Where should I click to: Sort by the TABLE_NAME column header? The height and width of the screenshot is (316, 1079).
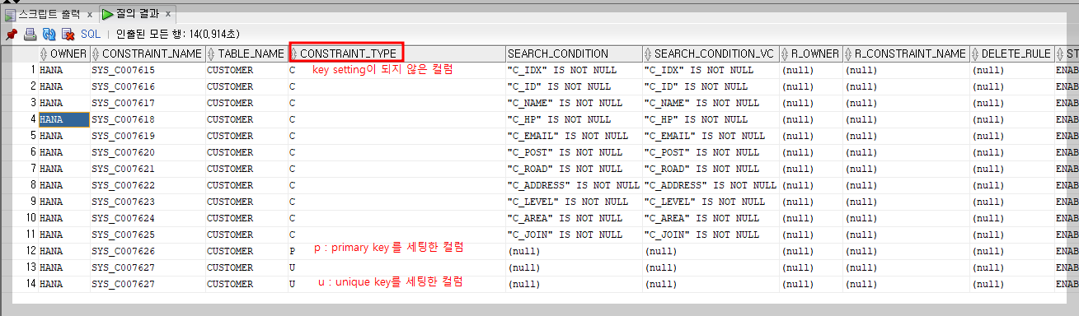[x=246, y=53]
